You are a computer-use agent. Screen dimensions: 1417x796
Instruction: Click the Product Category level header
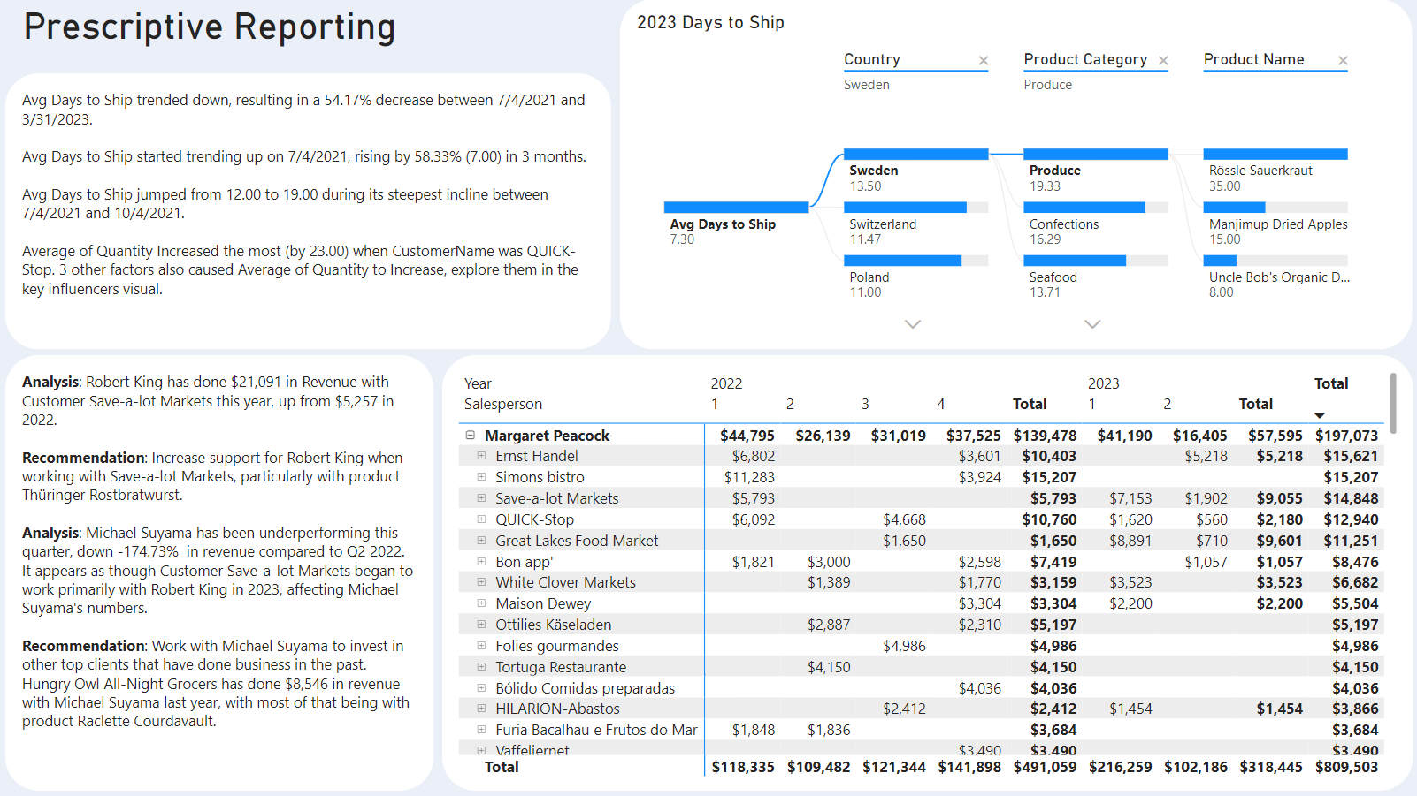1085,59
